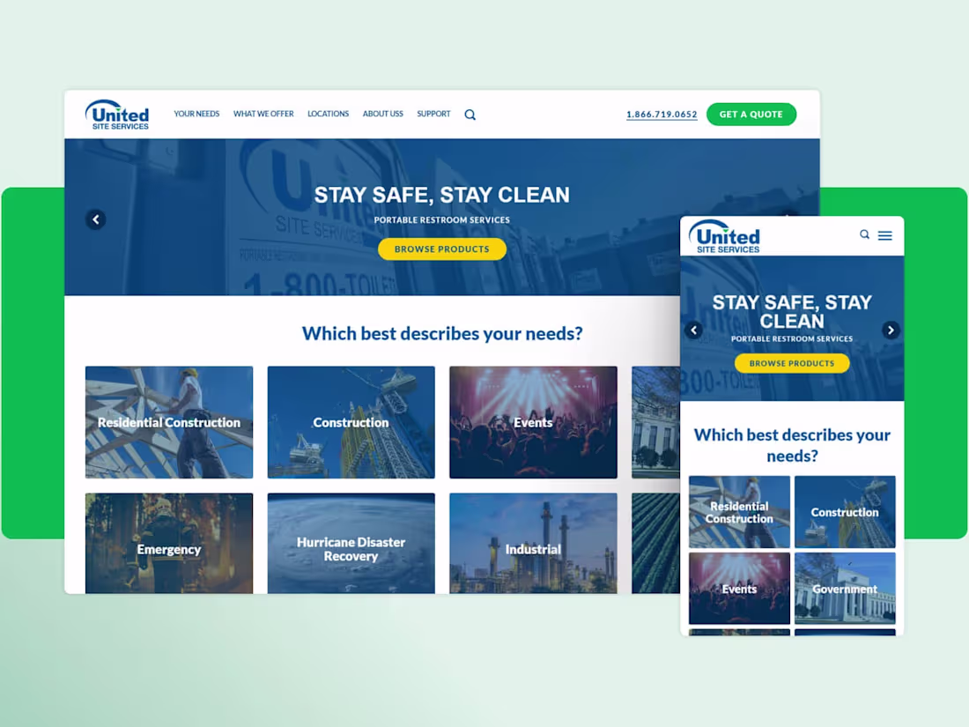Click the United Site Services mobile logo
Image resolution: width=969 pixels, height=727 pixels.
(723, 235)
